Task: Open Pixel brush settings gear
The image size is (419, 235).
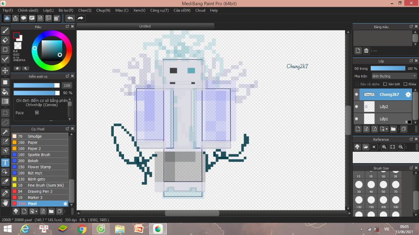Action: click(x=65, y=204)
